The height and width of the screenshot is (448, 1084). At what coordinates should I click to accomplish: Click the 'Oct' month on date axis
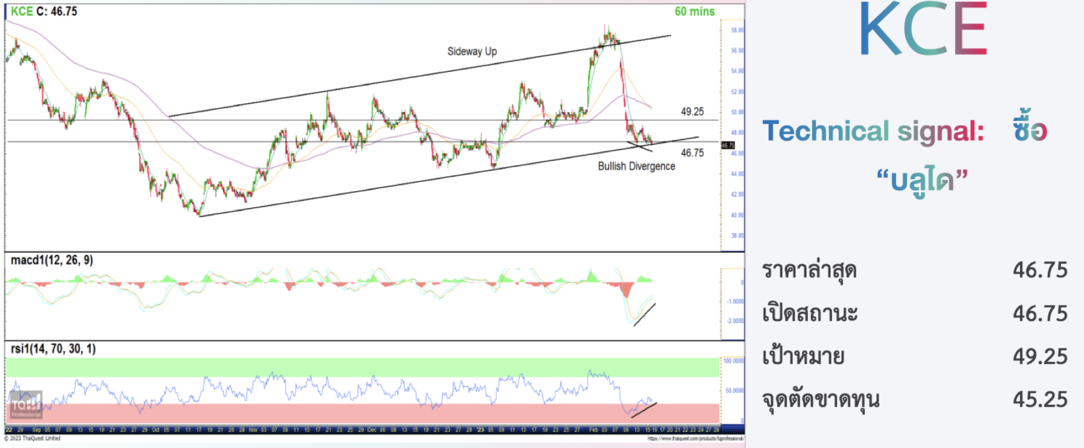point(156,430)
